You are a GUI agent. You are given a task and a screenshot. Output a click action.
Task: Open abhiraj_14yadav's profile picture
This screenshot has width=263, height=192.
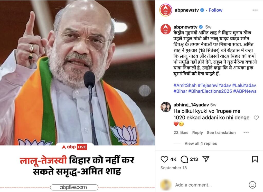pos(166,107)
